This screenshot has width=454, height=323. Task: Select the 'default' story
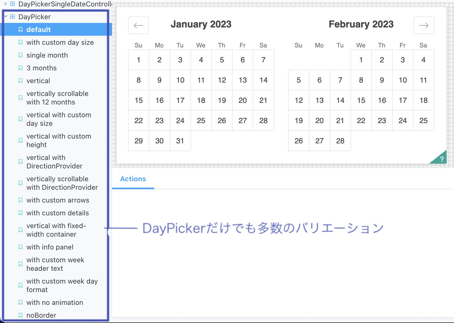pyautogui.click(x=38, y=30)
